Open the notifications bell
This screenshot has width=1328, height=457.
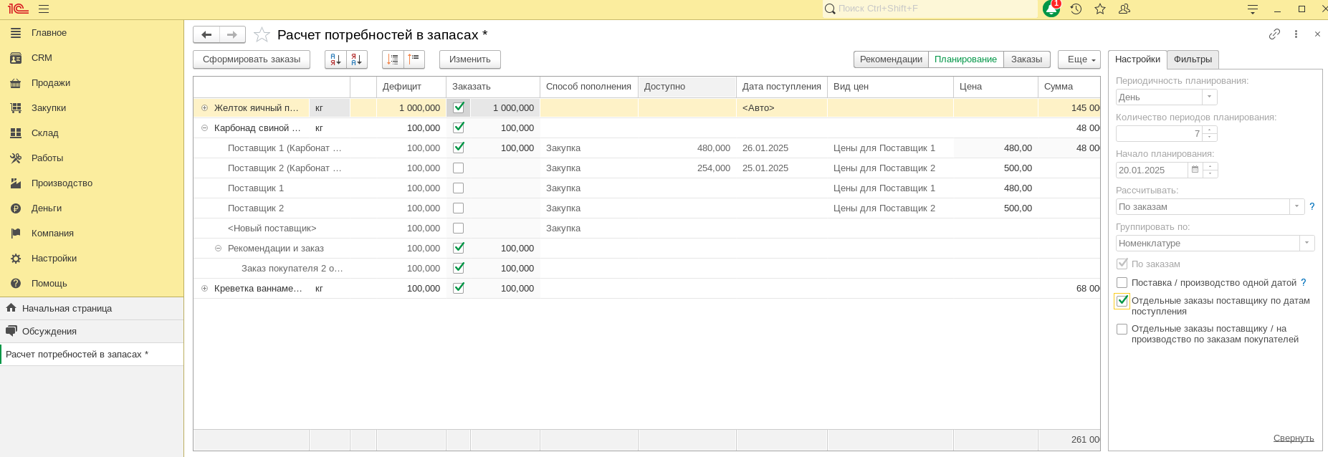point(1051,9)
